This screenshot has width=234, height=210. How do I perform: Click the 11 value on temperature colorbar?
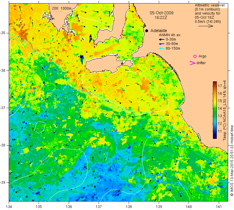pyautogui.click(x=220, y=131)
